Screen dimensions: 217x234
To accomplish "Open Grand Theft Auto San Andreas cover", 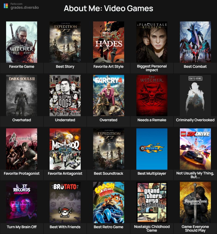I will pos(152,202).
